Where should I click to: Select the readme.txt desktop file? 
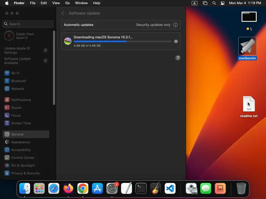tap(249, 107)
